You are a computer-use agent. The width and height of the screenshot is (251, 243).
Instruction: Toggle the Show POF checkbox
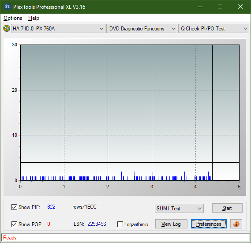coord(14,224)
